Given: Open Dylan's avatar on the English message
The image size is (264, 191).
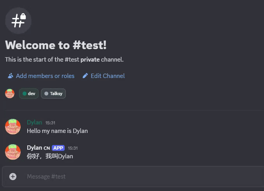Looking at the screenshot, I should pyautogui.click(x=12, y=127).
